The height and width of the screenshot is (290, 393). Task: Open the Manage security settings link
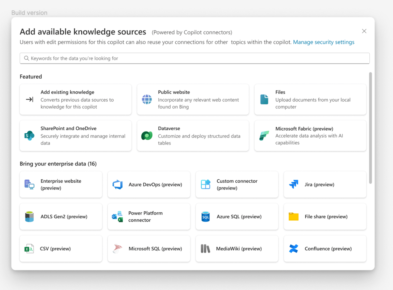pyautogui.click(x=324, y=42)
